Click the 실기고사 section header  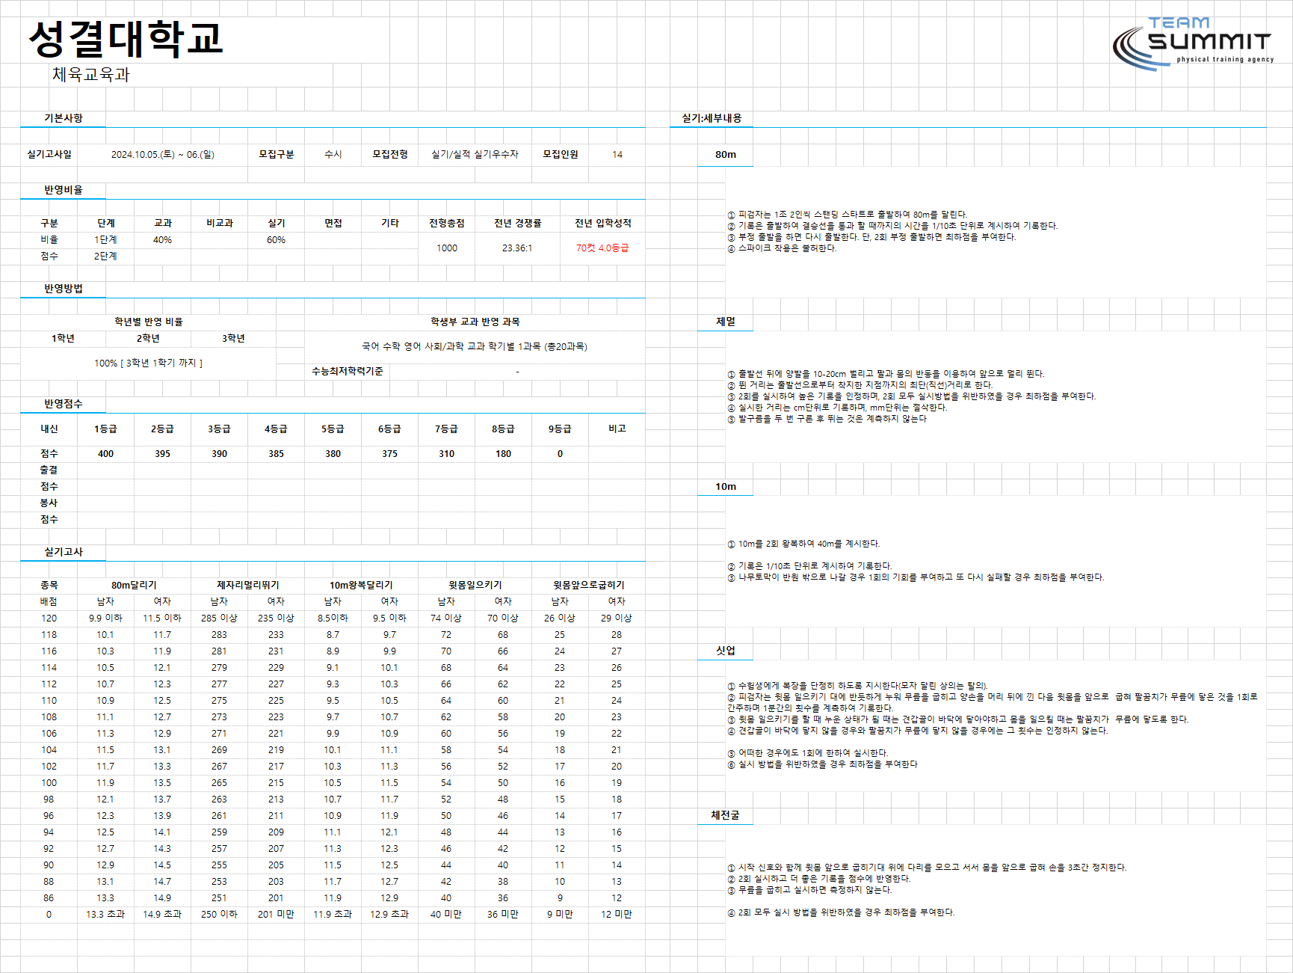63,552
